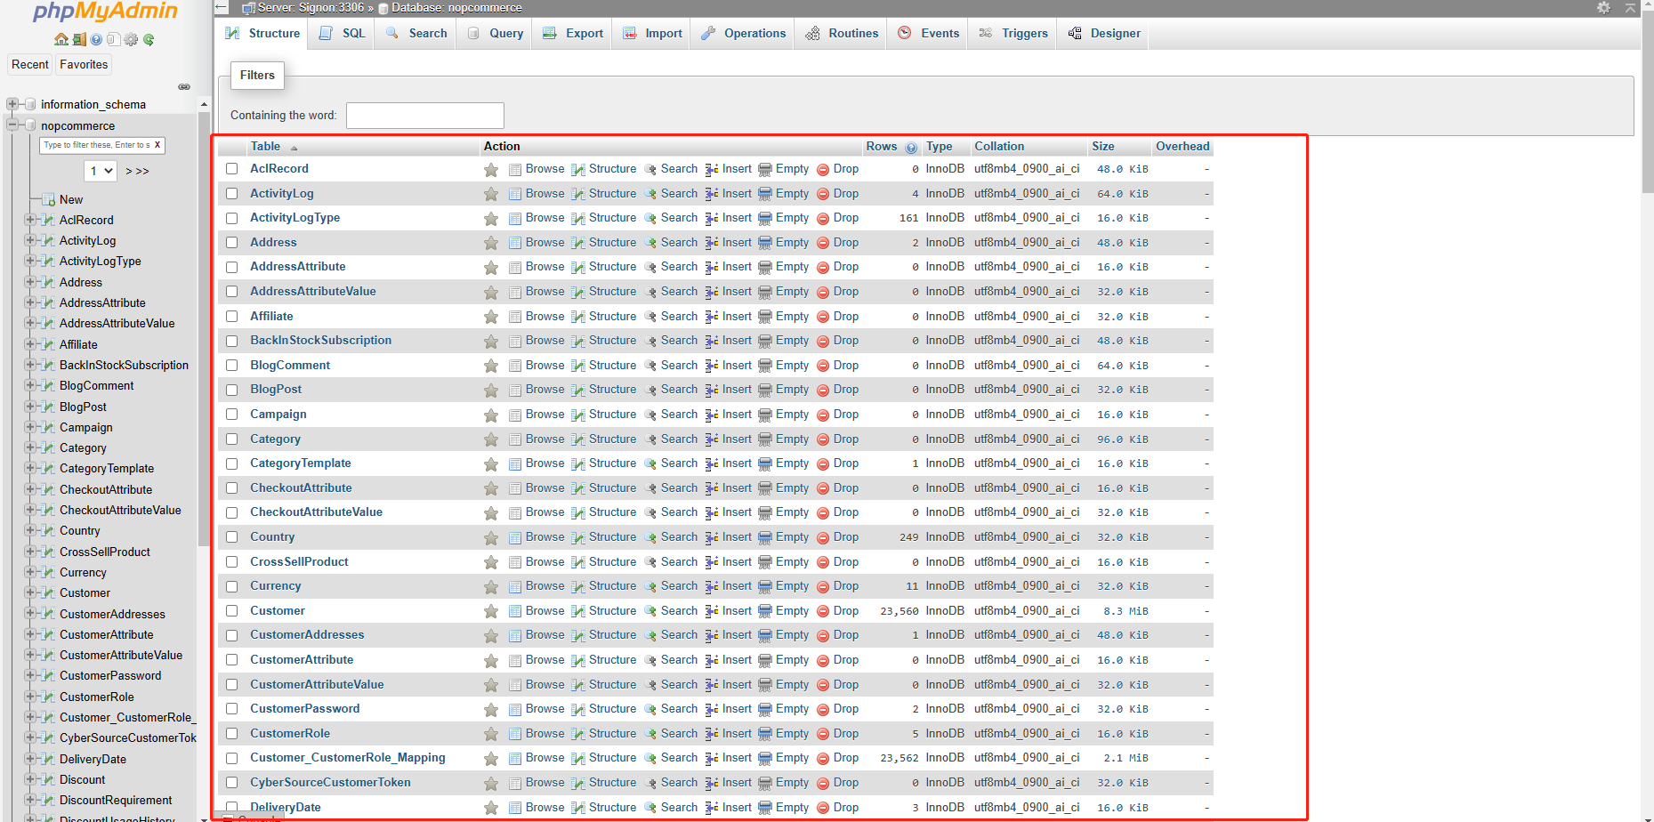The width and height of the screenshot is (1654, 822).
Task: Clear the sidebar table filter with X
Action: tap(157, 145)
